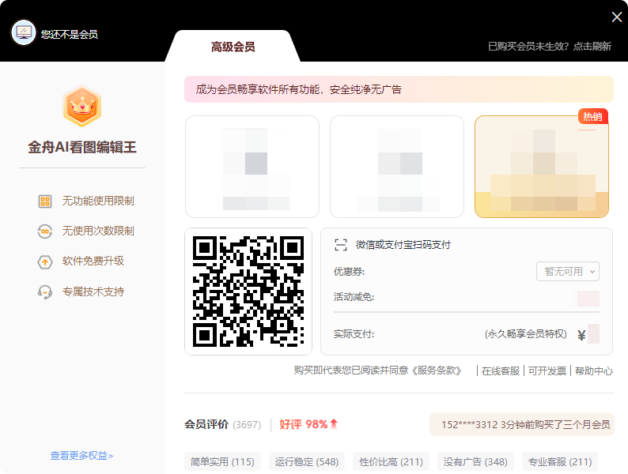628x474 pixels.
Task: Click 已购买会员未生效?点击刷新 link
Action: click(550, 47)
